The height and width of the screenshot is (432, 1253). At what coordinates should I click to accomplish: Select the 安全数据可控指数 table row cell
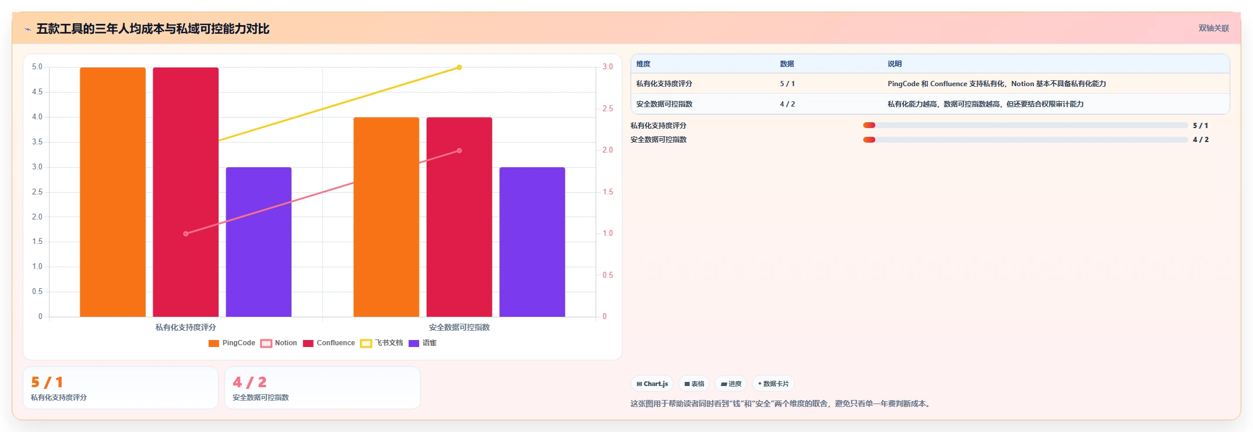click(x=664, y=104)
